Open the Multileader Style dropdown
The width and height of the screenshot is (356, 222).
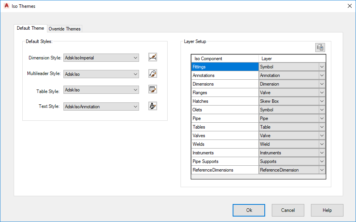pyautogui.click(x=136, y=74)
